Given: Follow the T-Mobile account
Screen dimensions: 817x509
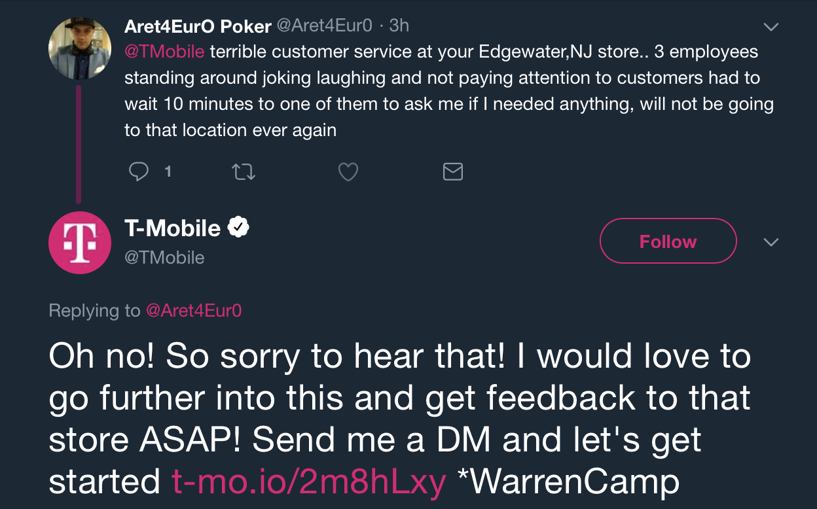Looking at the screenshot, I should point(668,241).
